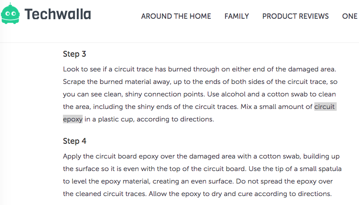Click the word "Apply" beginning Step 4 text
359x205 pixels.
pos(72,156)
